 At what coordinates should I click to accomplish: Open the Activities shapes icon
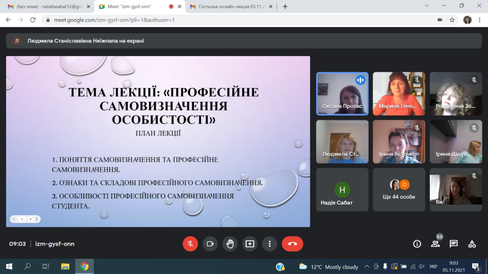click(x=472, y=244)
